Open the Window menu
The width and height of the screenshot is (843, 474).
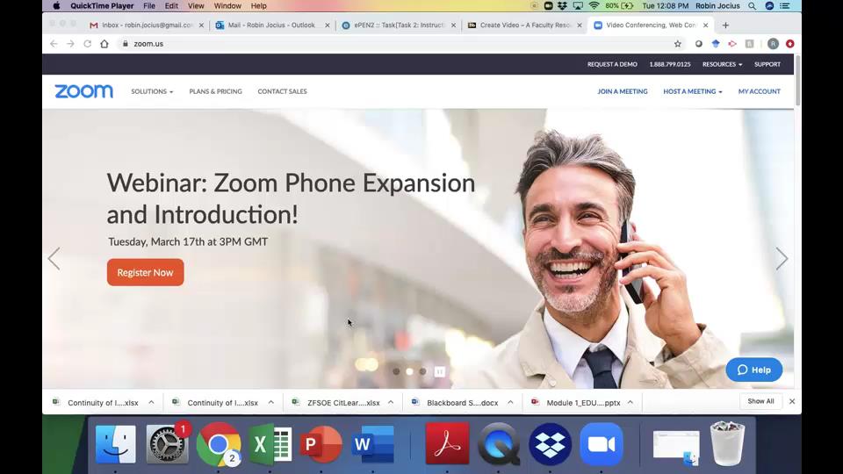point(227,6)
